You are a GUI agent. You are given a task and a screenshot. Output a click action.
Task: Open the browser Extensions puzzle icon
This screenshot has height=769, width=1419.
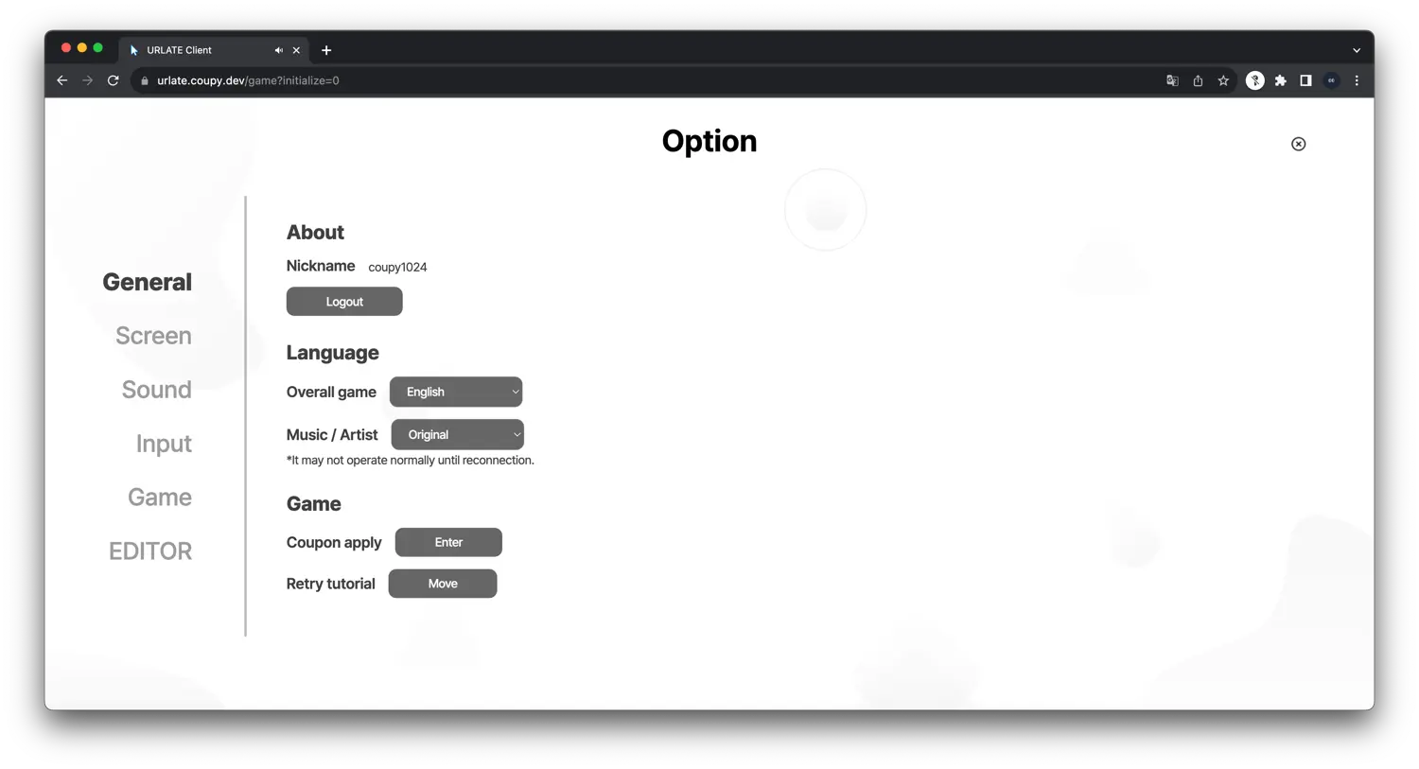[x=1281, y=80]
